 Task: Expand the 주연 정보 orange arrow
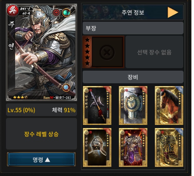point(173,12)
